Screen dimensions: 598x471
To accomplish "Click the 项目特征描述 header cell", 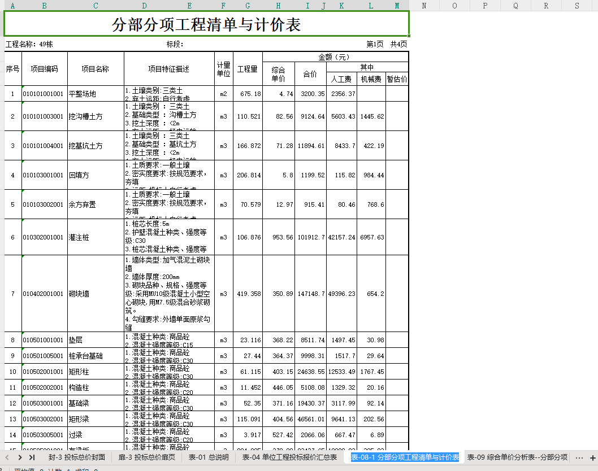I will (x=169, y=69).
